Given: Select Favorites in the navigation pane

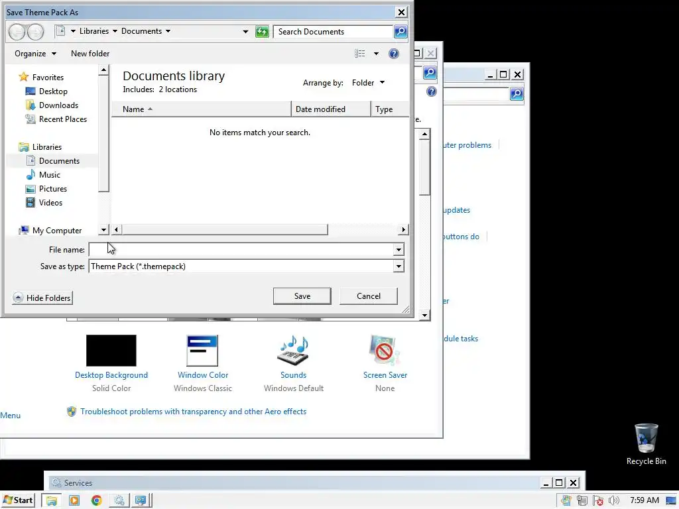Looking at the screenshot, I should coord(48,78).
